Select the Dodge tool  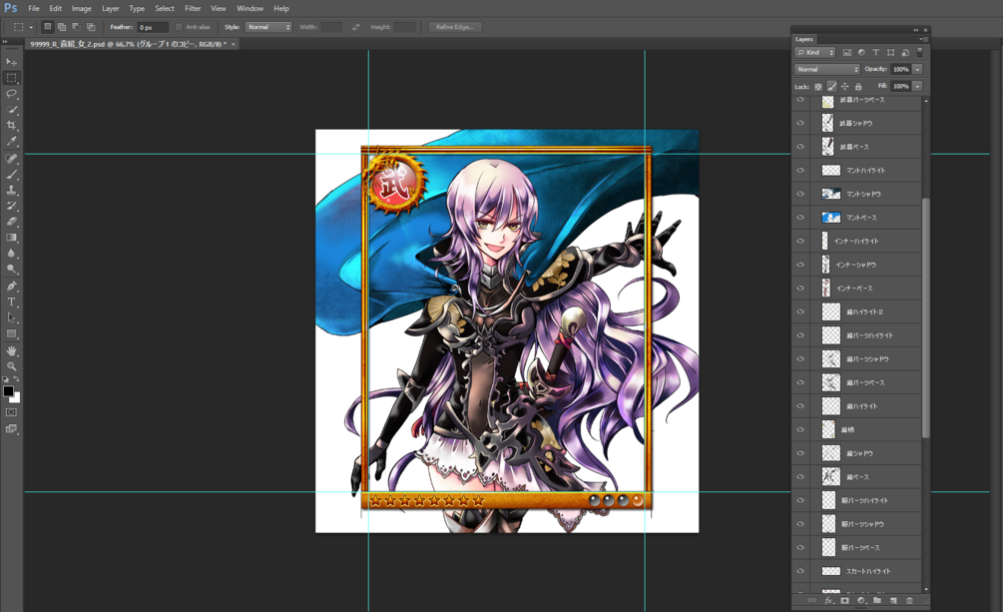click(12, 269)
